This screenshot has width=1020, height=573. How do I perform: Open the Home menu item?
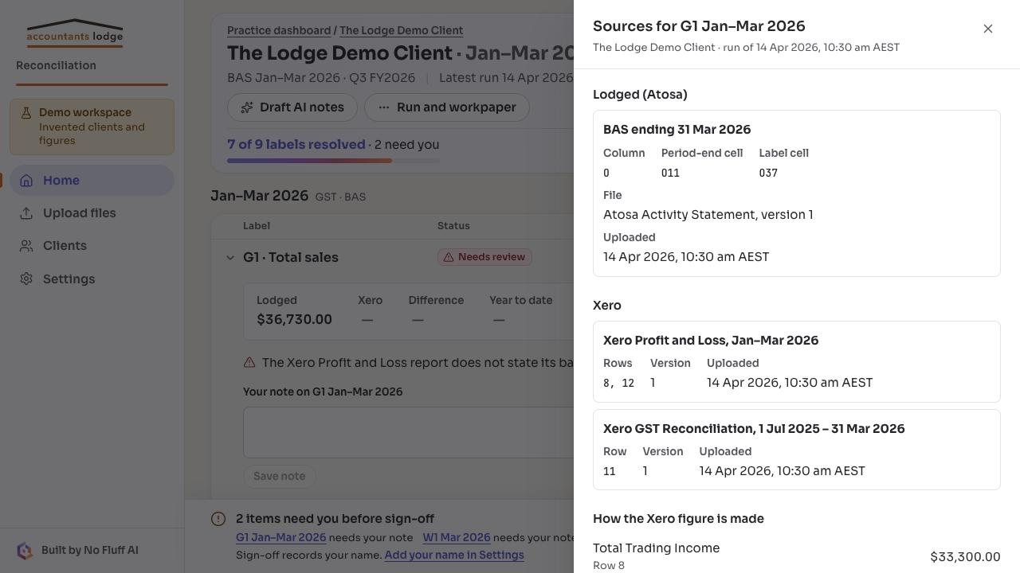(x=92, y=181)
